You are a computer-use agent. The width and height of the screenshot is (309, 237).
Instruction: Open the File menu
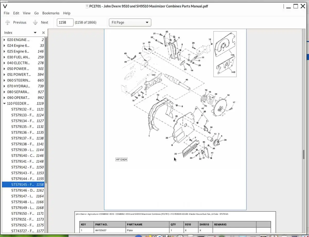(x=6, y=13)
